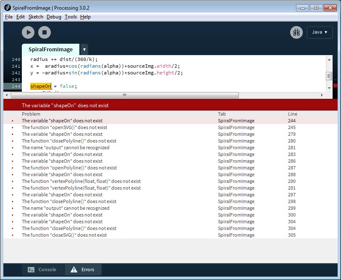Select the closeSVG() function error row
This screenshot has height=280, width=341.
pyautogui.click(x=170, y=235)
